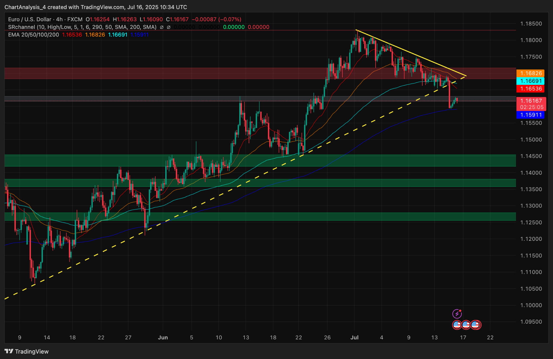The height and width of the screenshot is (359, 553).
Task: Click the '17' date on time axis
Action: (x=463, y=337)
